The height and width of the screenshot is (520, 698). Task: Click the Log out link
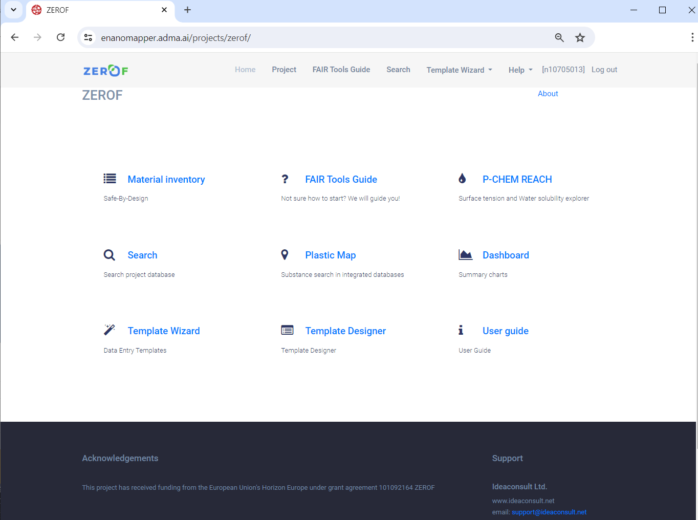(x=604, y=70)
